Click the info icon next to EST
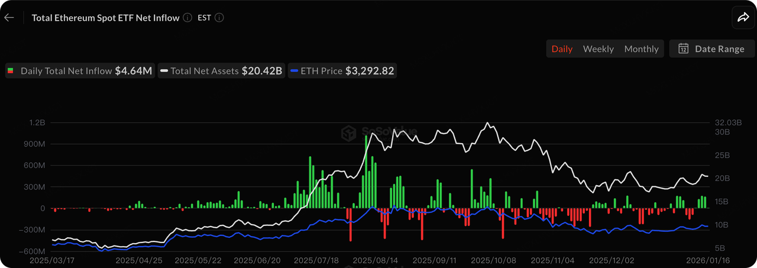The image size is (757, 268). 219,18
